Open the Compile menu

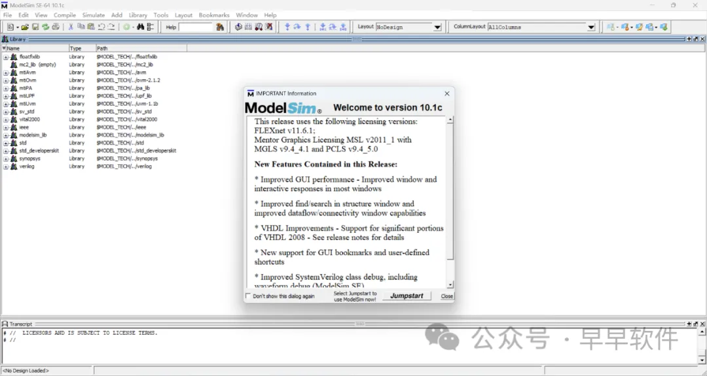coord(64,15)
